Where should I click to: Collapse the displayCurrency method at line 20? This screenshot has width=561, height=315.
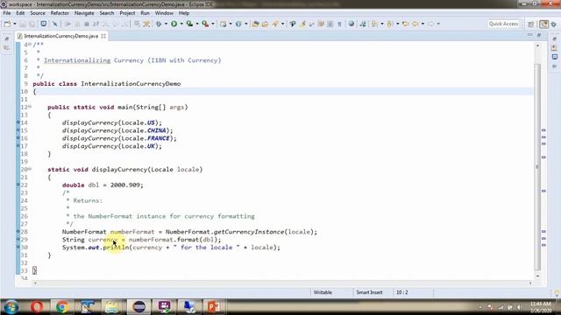(30, 169)
